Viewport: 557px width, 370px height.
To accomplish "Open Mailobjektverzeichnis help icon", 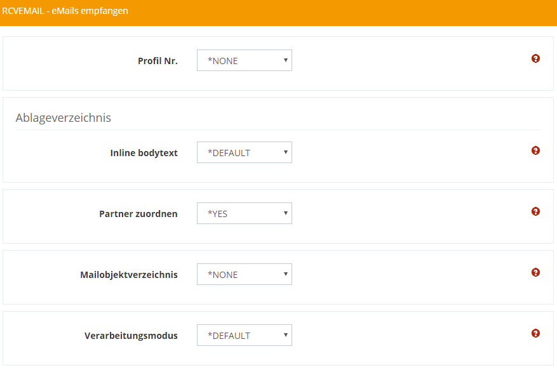I will pos(535,272).
